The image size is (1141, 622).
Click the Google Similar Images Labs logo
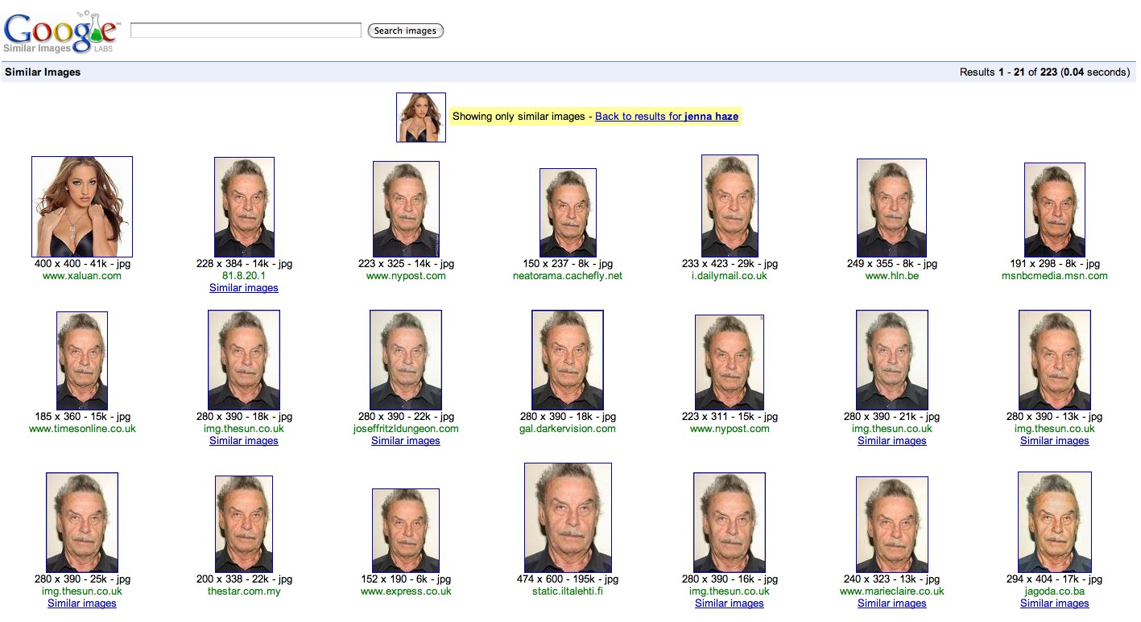[x=60, y=32]
